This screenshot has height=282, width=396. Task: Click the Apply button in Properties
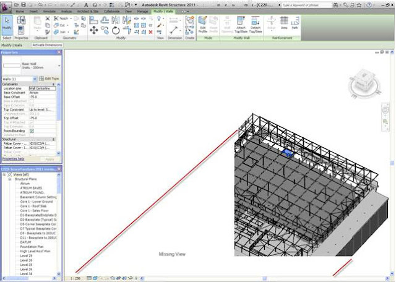tap(49, 160)
